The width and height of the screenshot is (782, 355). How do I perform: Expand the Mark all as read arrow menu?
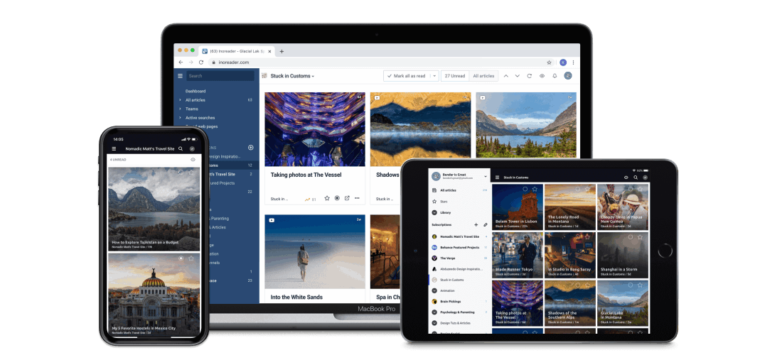[434, 76]
